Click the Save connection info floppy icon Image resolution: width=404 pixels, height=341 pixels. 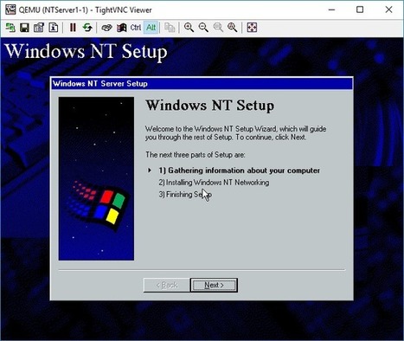pos(24,28)
